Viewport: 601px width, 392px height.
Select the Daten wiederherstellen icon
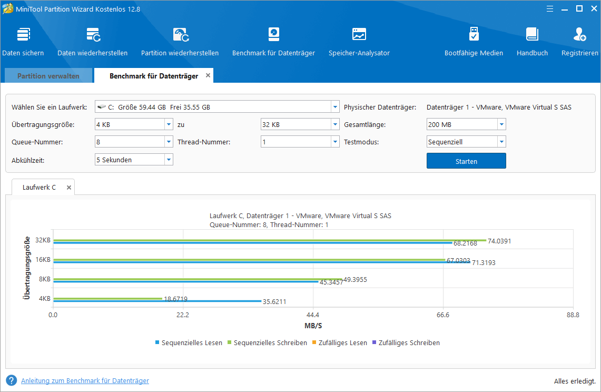click(92, 41)
